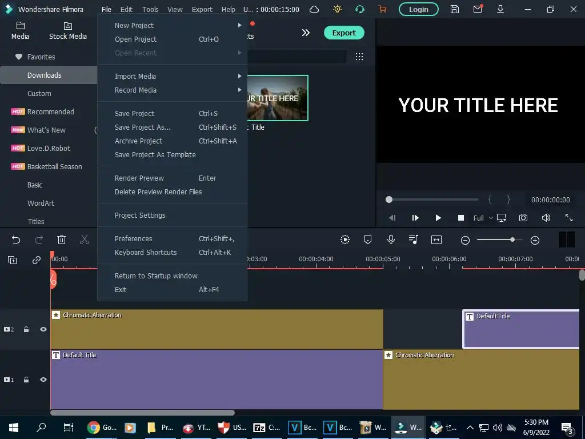
Task: Toggle lock on video track 1
Action: pos(26,380)
